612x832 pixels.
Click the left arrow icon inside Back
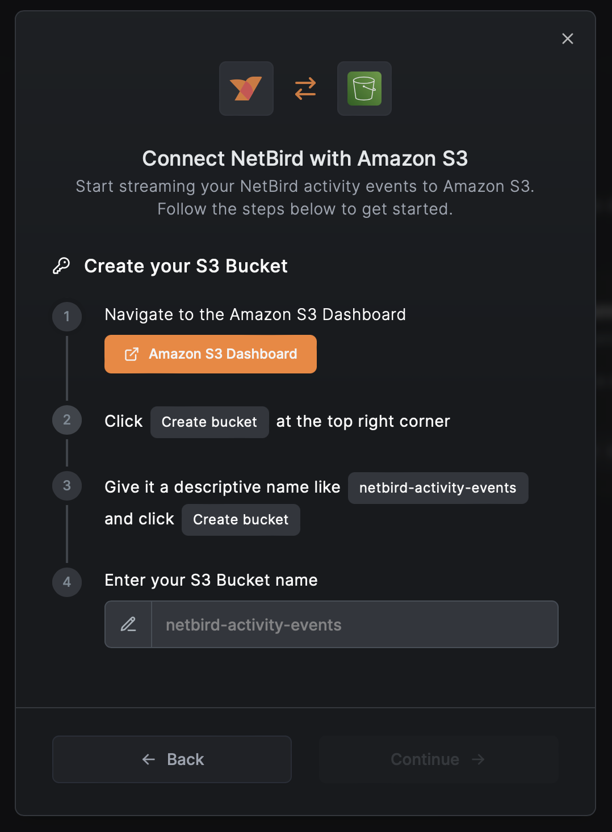pyautogui.click(x=148, y=759)
